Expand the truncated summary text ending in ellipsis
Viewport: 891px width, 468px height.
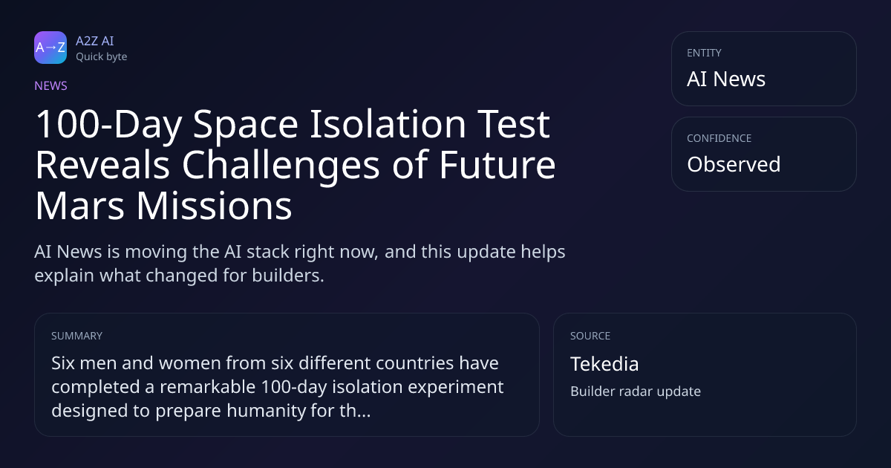point(278,387)
